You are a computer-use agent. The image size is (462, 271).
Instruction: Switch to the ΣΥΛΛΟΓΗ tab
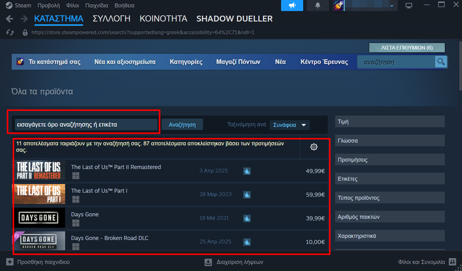point(111,18)
